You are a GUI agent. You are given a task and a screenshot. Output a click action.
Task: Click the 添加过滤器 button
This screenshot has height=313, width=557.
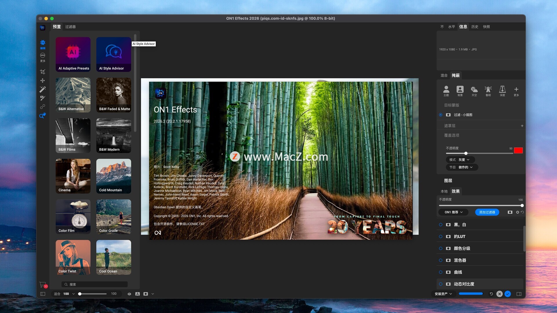click(x=487, y=212)
